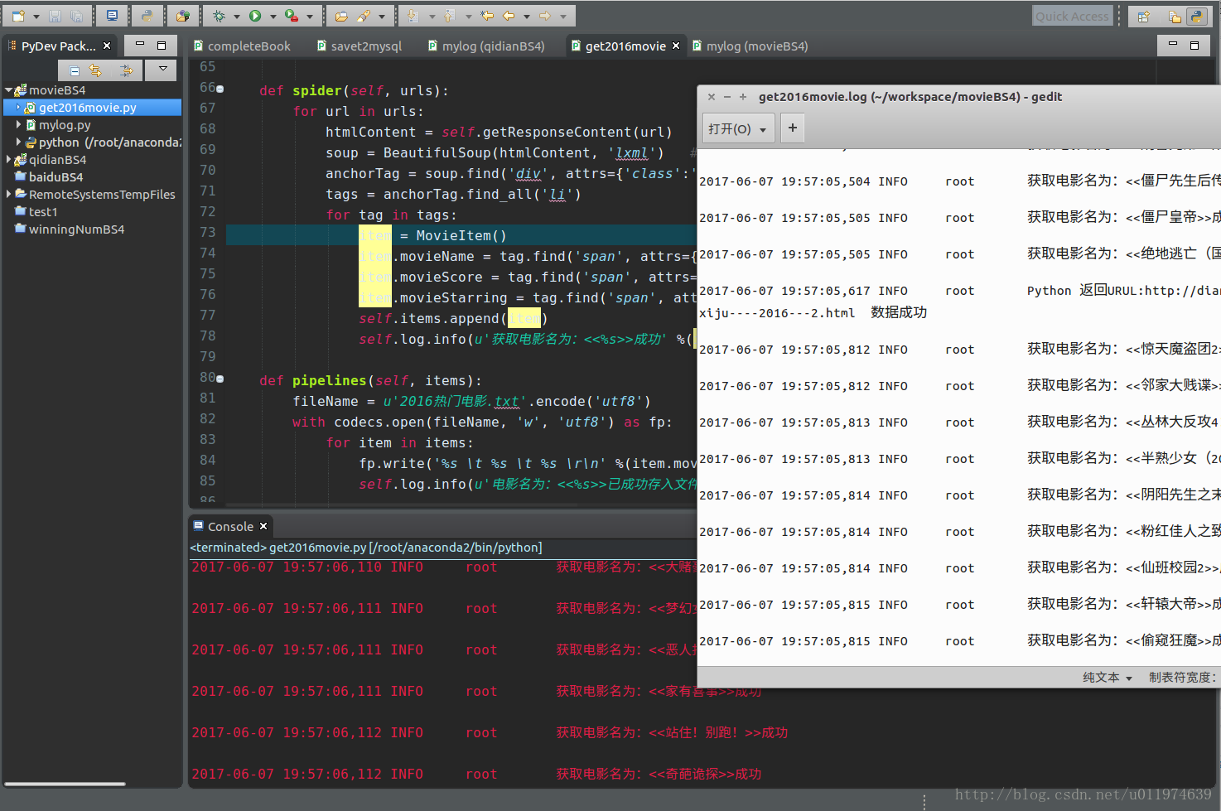Click the Python interpreter toolbar icon

(147, 16)
